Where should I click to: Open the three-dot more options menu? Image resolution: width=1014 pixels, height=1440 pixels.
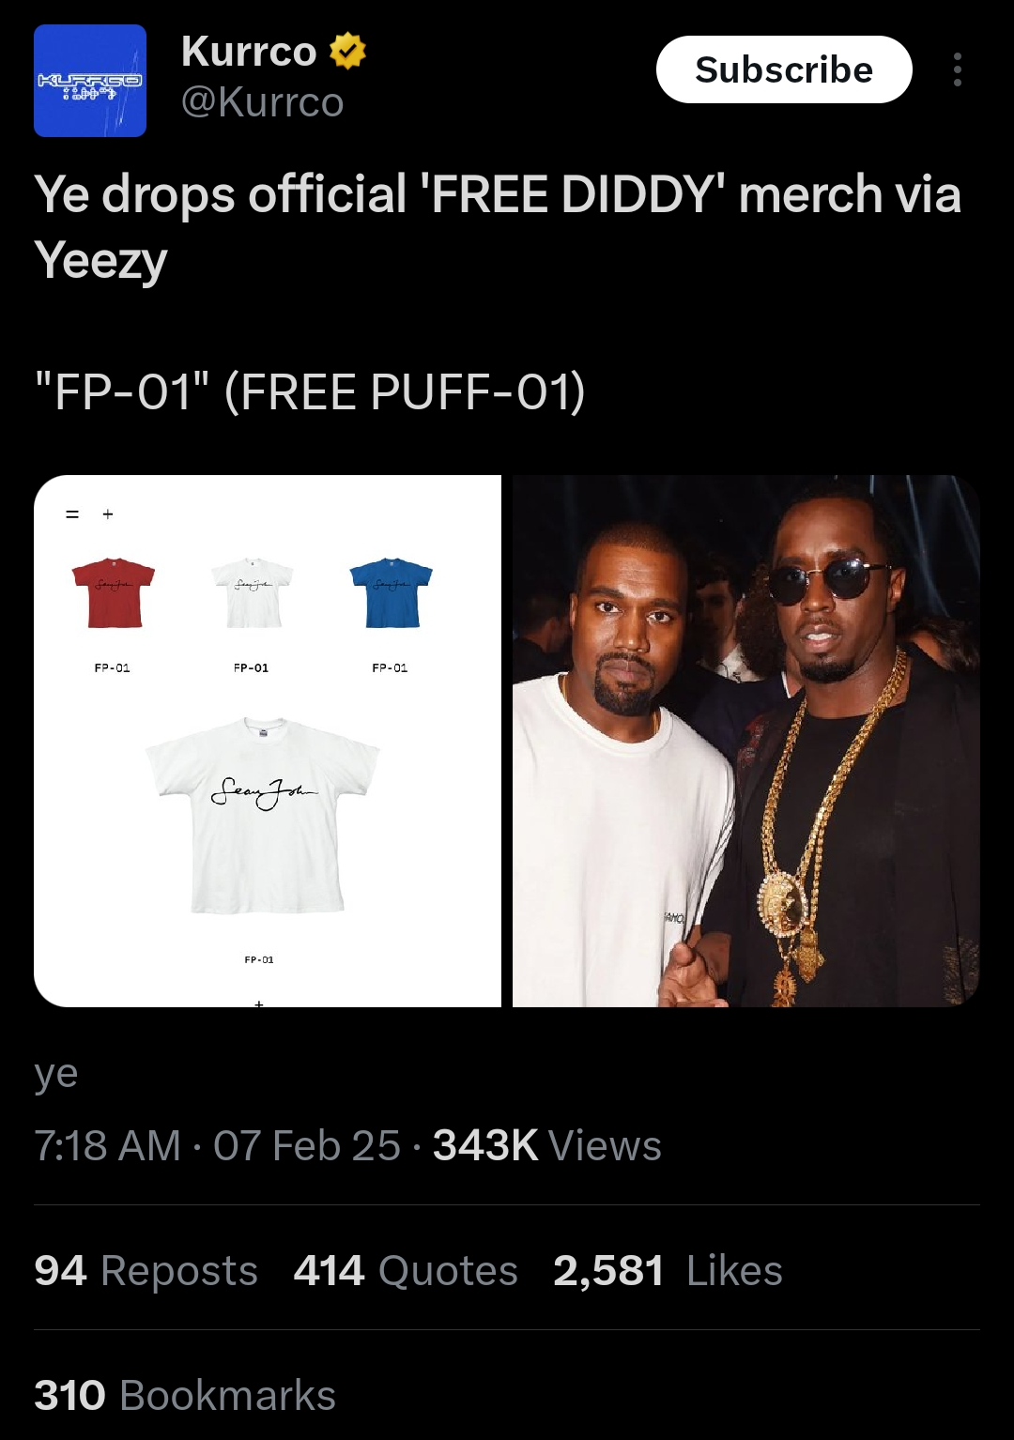(957, 69)
